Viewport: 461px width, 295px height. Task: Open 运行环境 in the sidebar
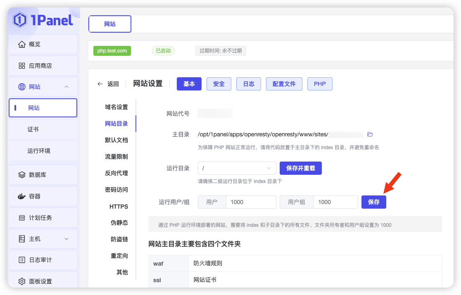pyautogui.click(x=43, y=151)
